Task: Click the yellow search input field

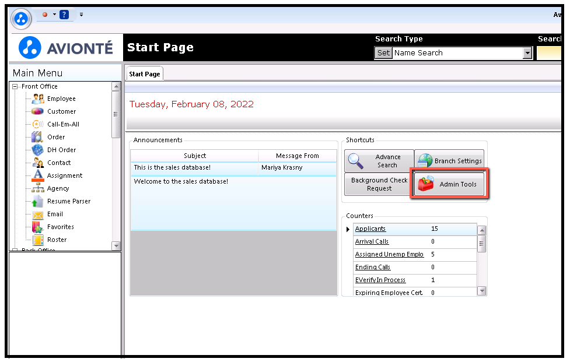Action: click(549, 53)
